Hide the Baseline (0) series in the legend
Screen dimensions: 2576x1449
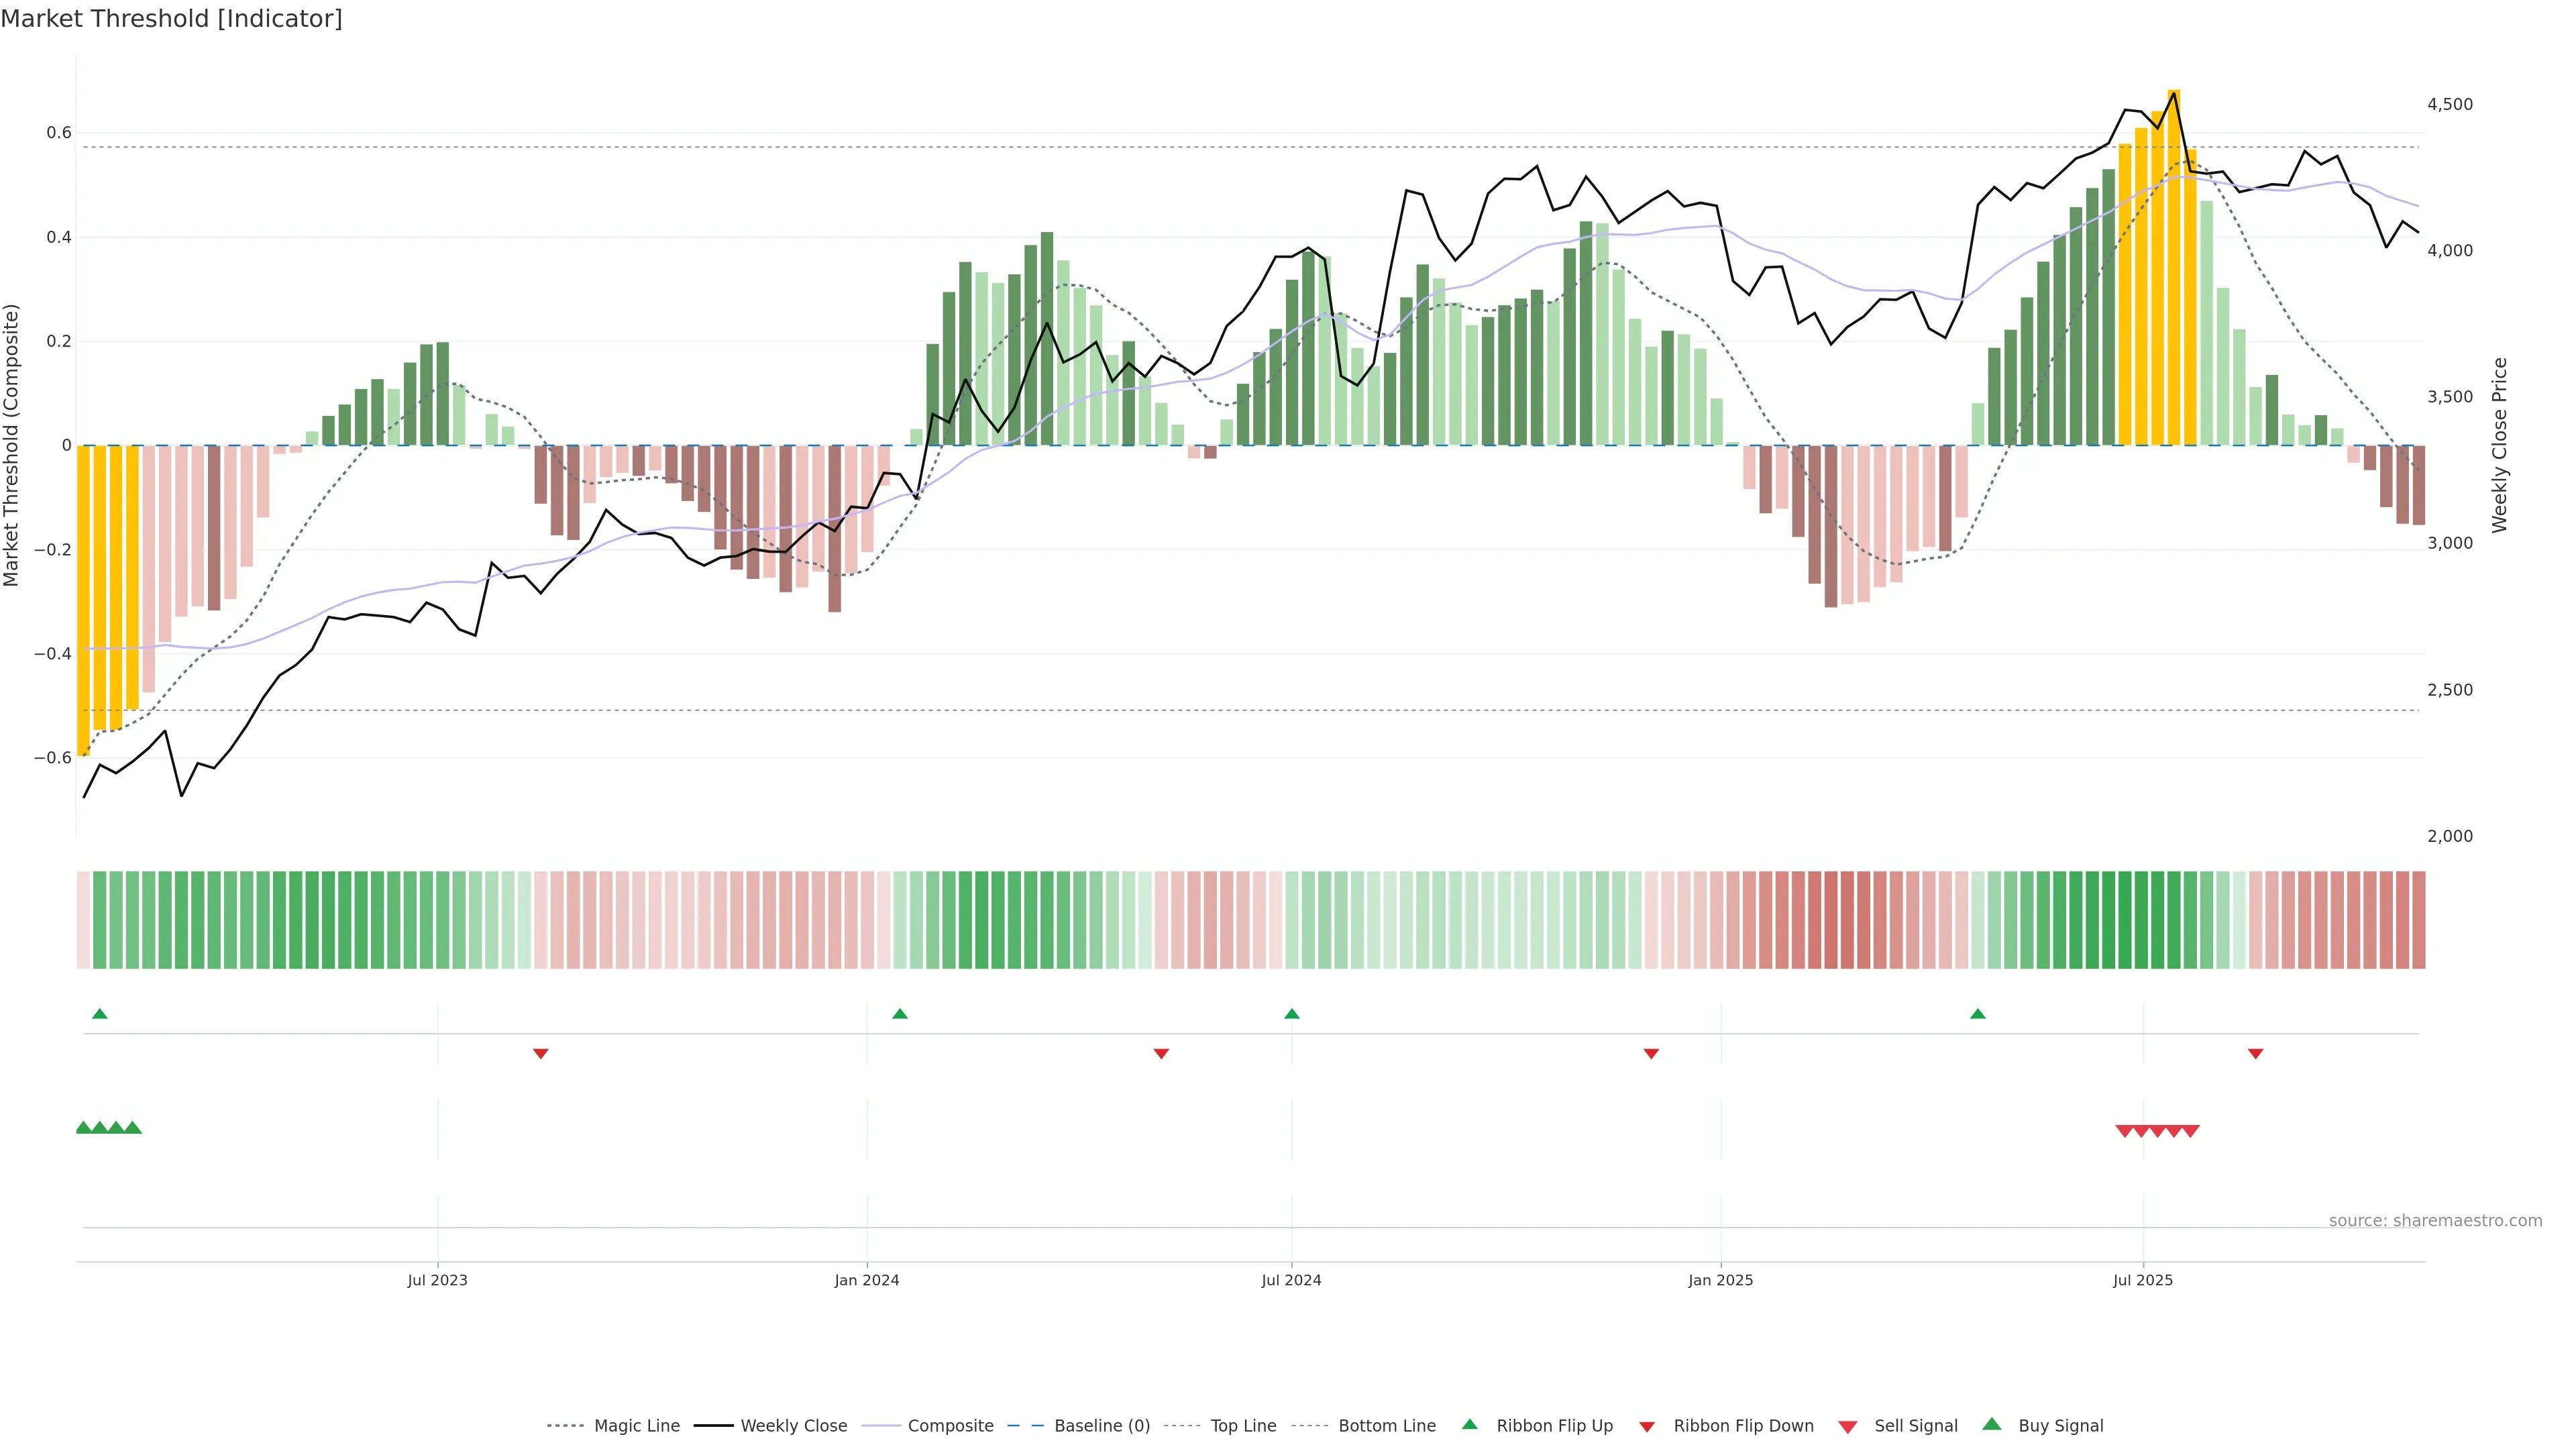[1101, 1426]
